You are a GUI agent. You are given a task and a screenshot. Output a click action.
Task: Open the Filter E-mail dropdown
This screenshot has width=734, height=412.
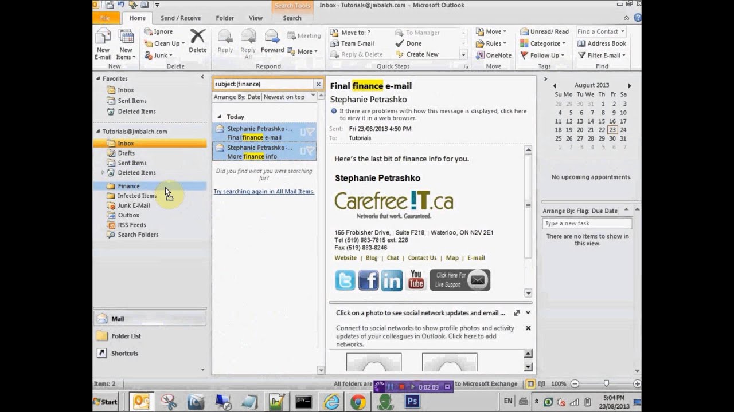click(601, 56)
